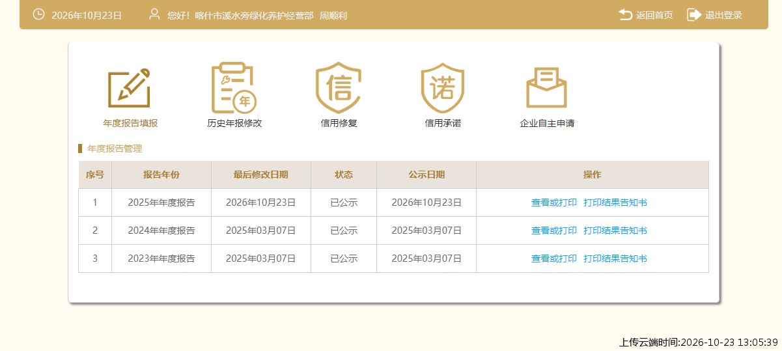Click the sequence number 1 cell
The width and height of the screenshot is (782, 351).
[x=95, y=203]
